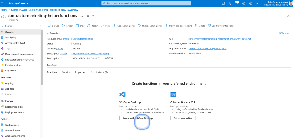
Task: Click the user account avatar
Action: pos(290,3)
